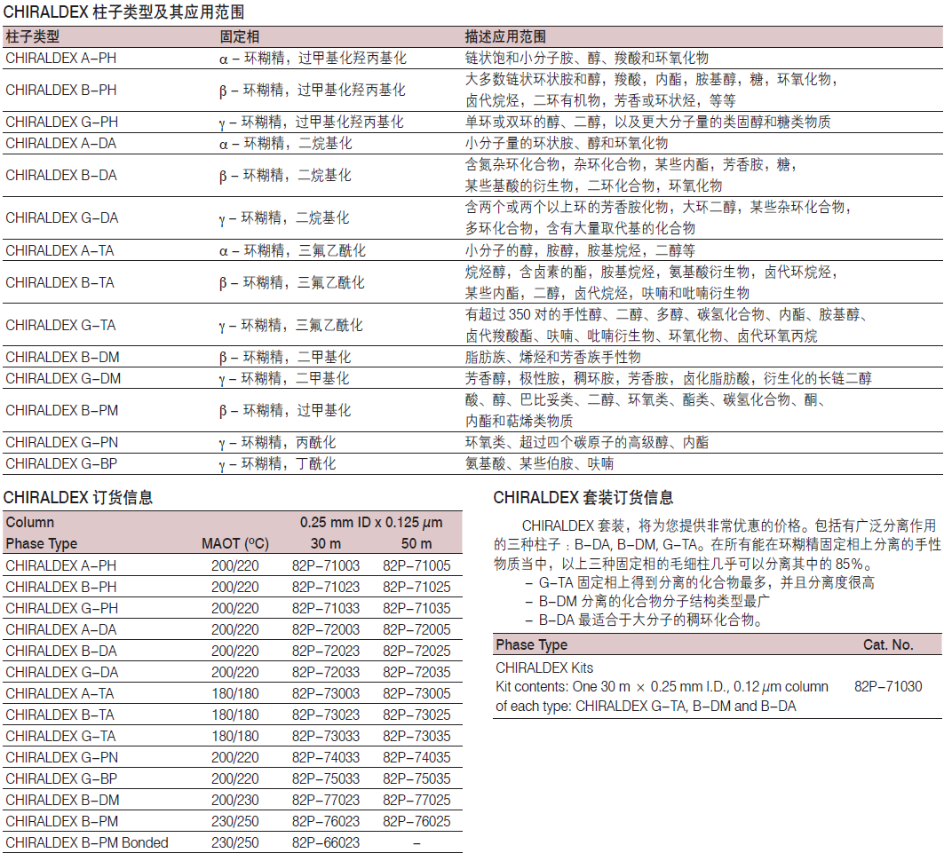Click the text "氨基酸、某些伯胺、呋喃"
Viewport: 944px width, 861px height.
point(539,464)
